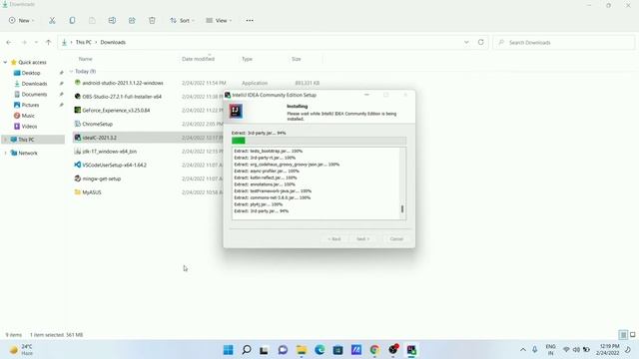Viewport: 639px width, 359px height.
Task: Open the See more ellipsis menu
Action: [x=250, y=20]
